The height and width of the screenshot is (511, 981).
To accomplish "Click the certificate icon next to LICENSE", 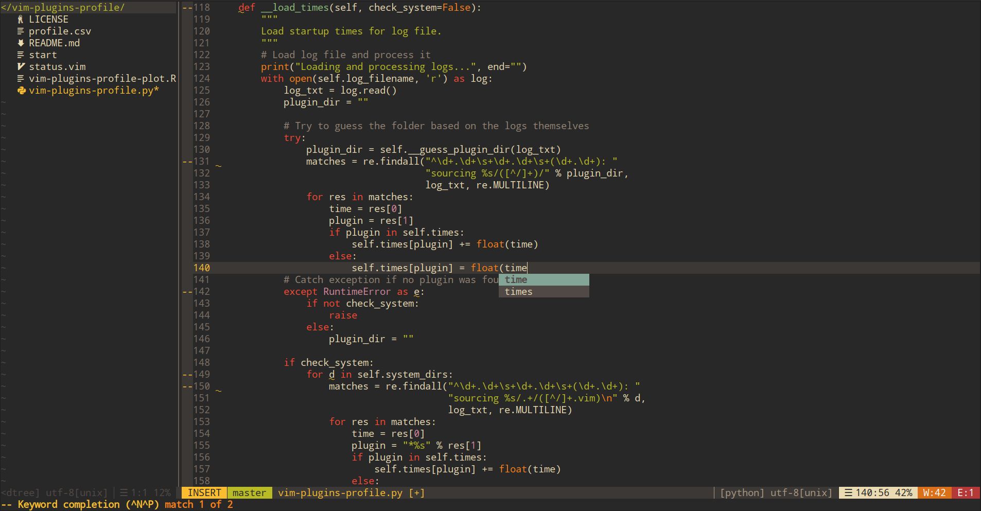I will point(20,19).
